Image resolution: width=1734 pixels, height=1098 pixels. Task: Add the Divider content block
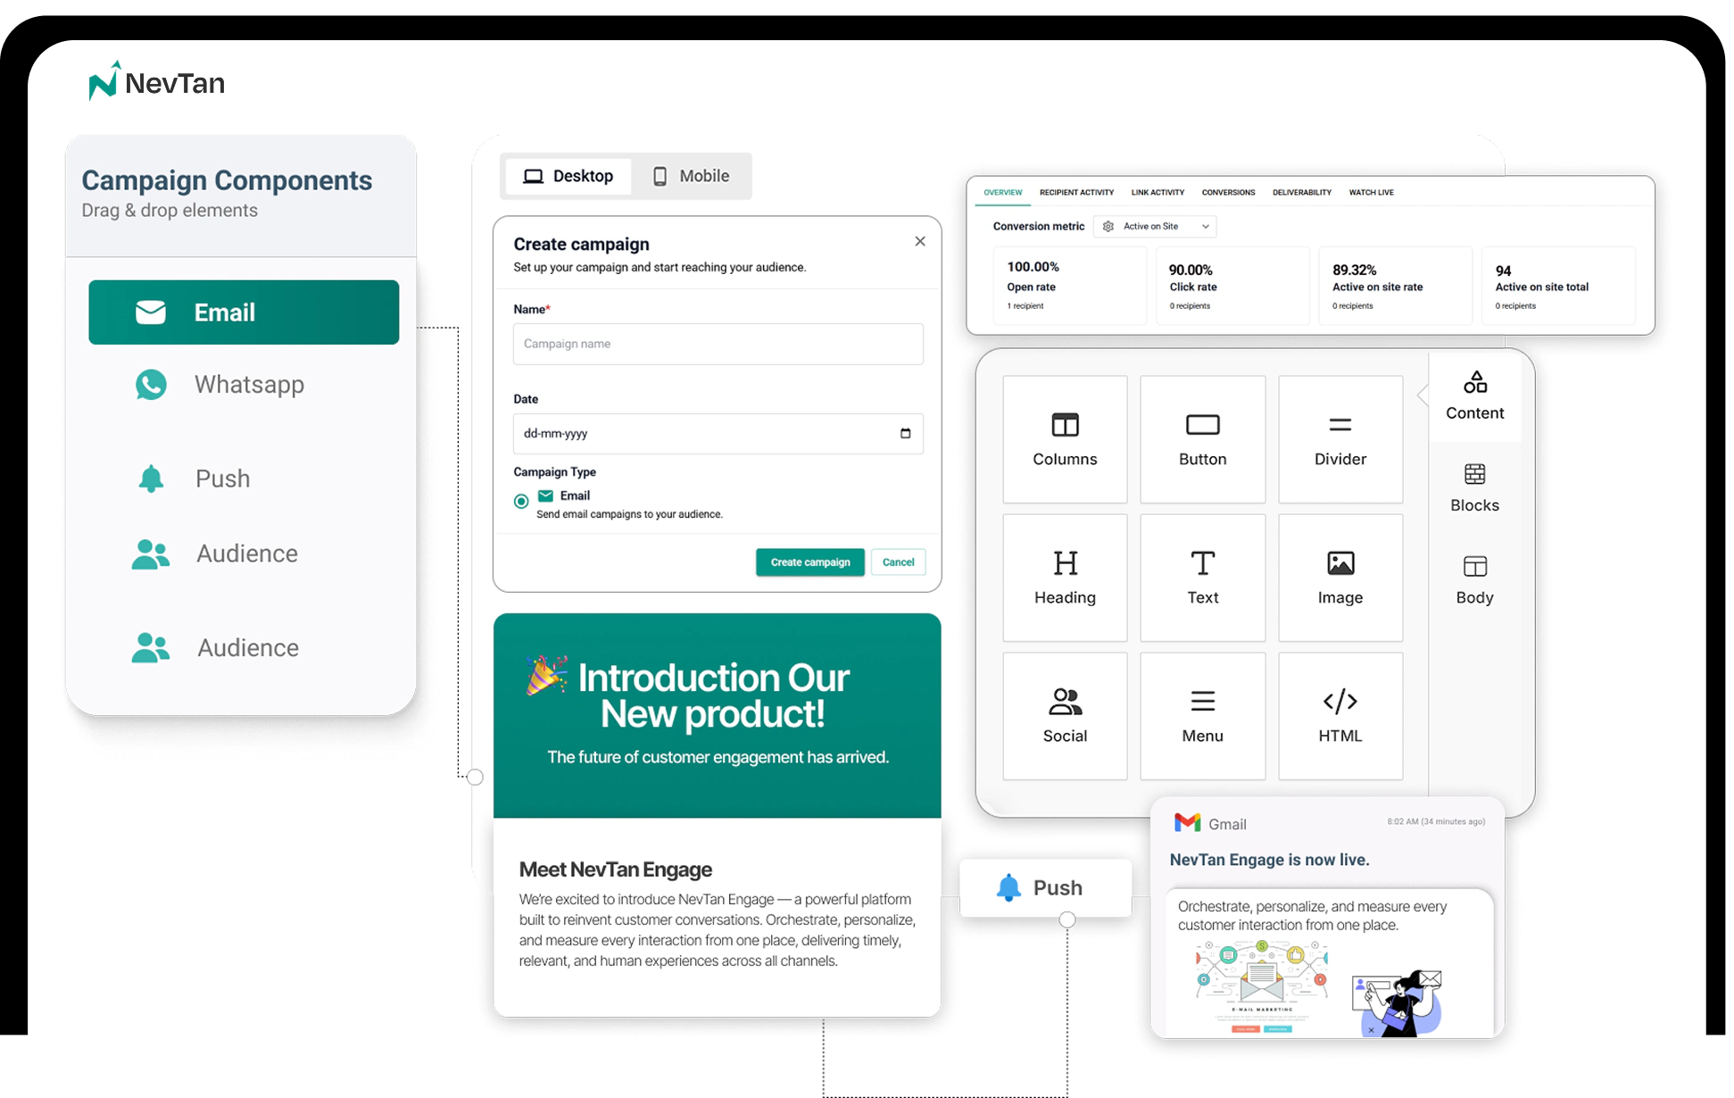[x=1340, y=439]
